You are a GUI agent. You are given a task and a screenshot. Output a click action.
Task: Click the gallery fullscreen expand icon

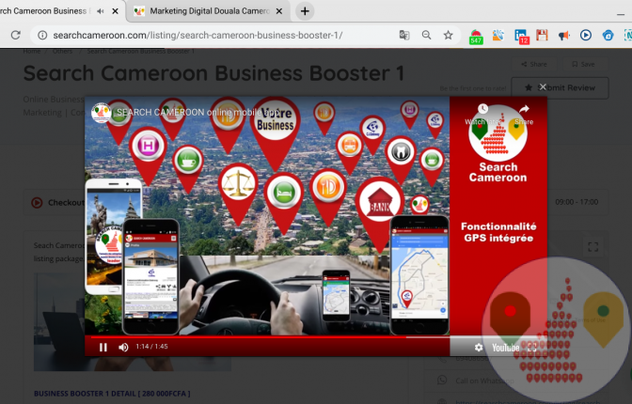(592, 247)
